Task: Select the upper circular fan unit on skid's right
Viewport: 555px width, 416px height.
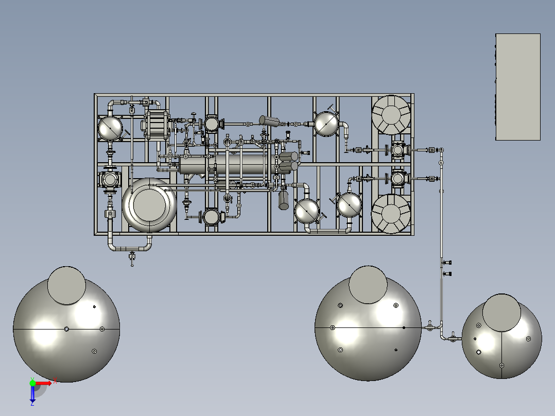Action: tap(391, 115)
